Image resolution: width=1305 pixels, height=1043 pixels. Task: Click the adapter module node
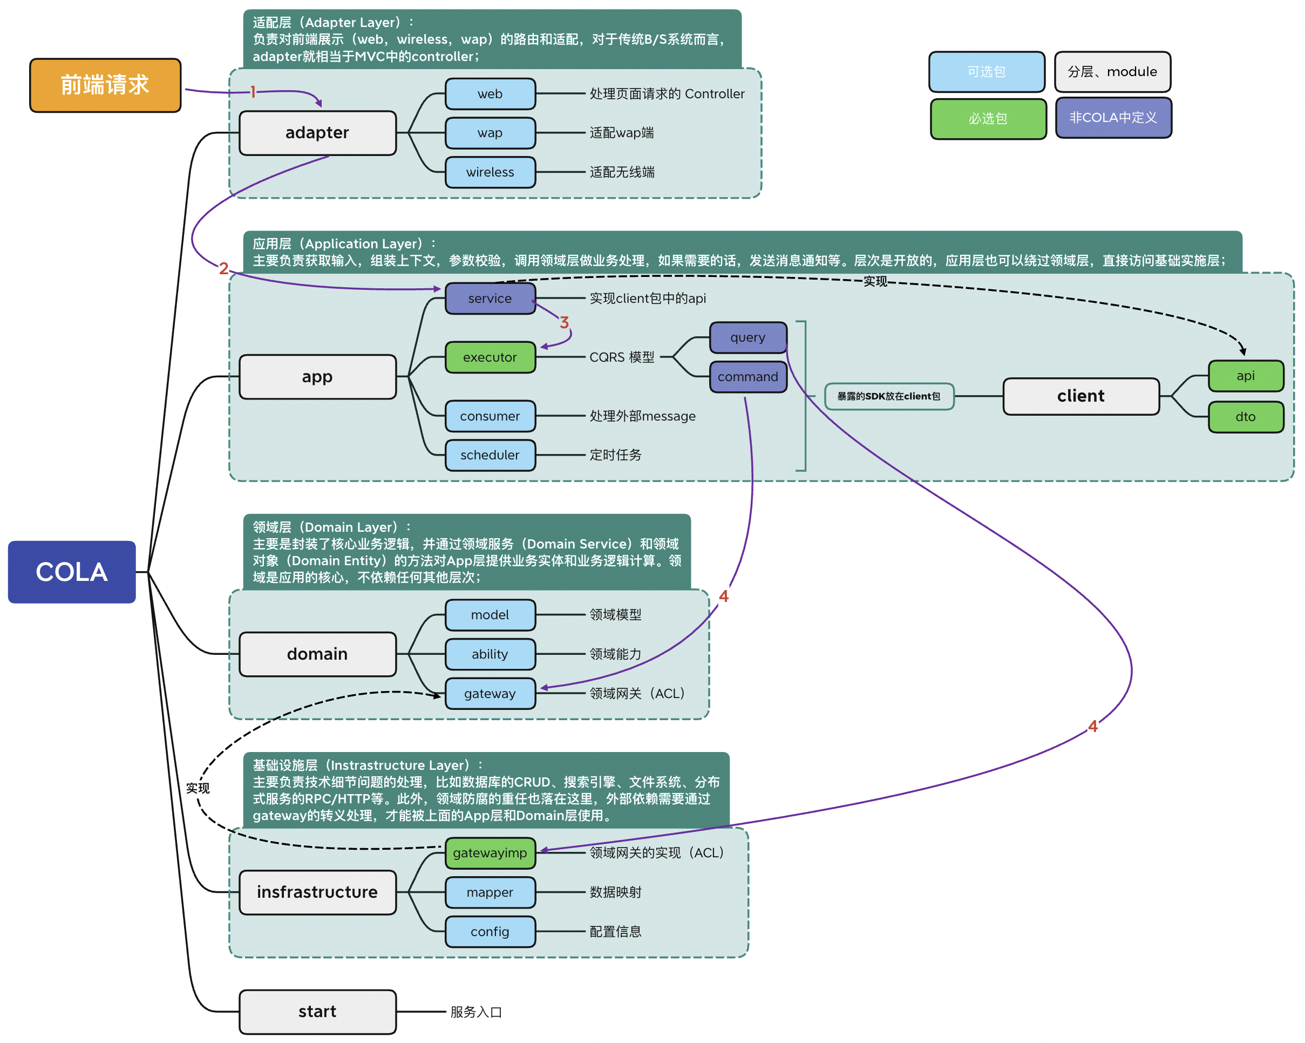(x=317, y=133)
